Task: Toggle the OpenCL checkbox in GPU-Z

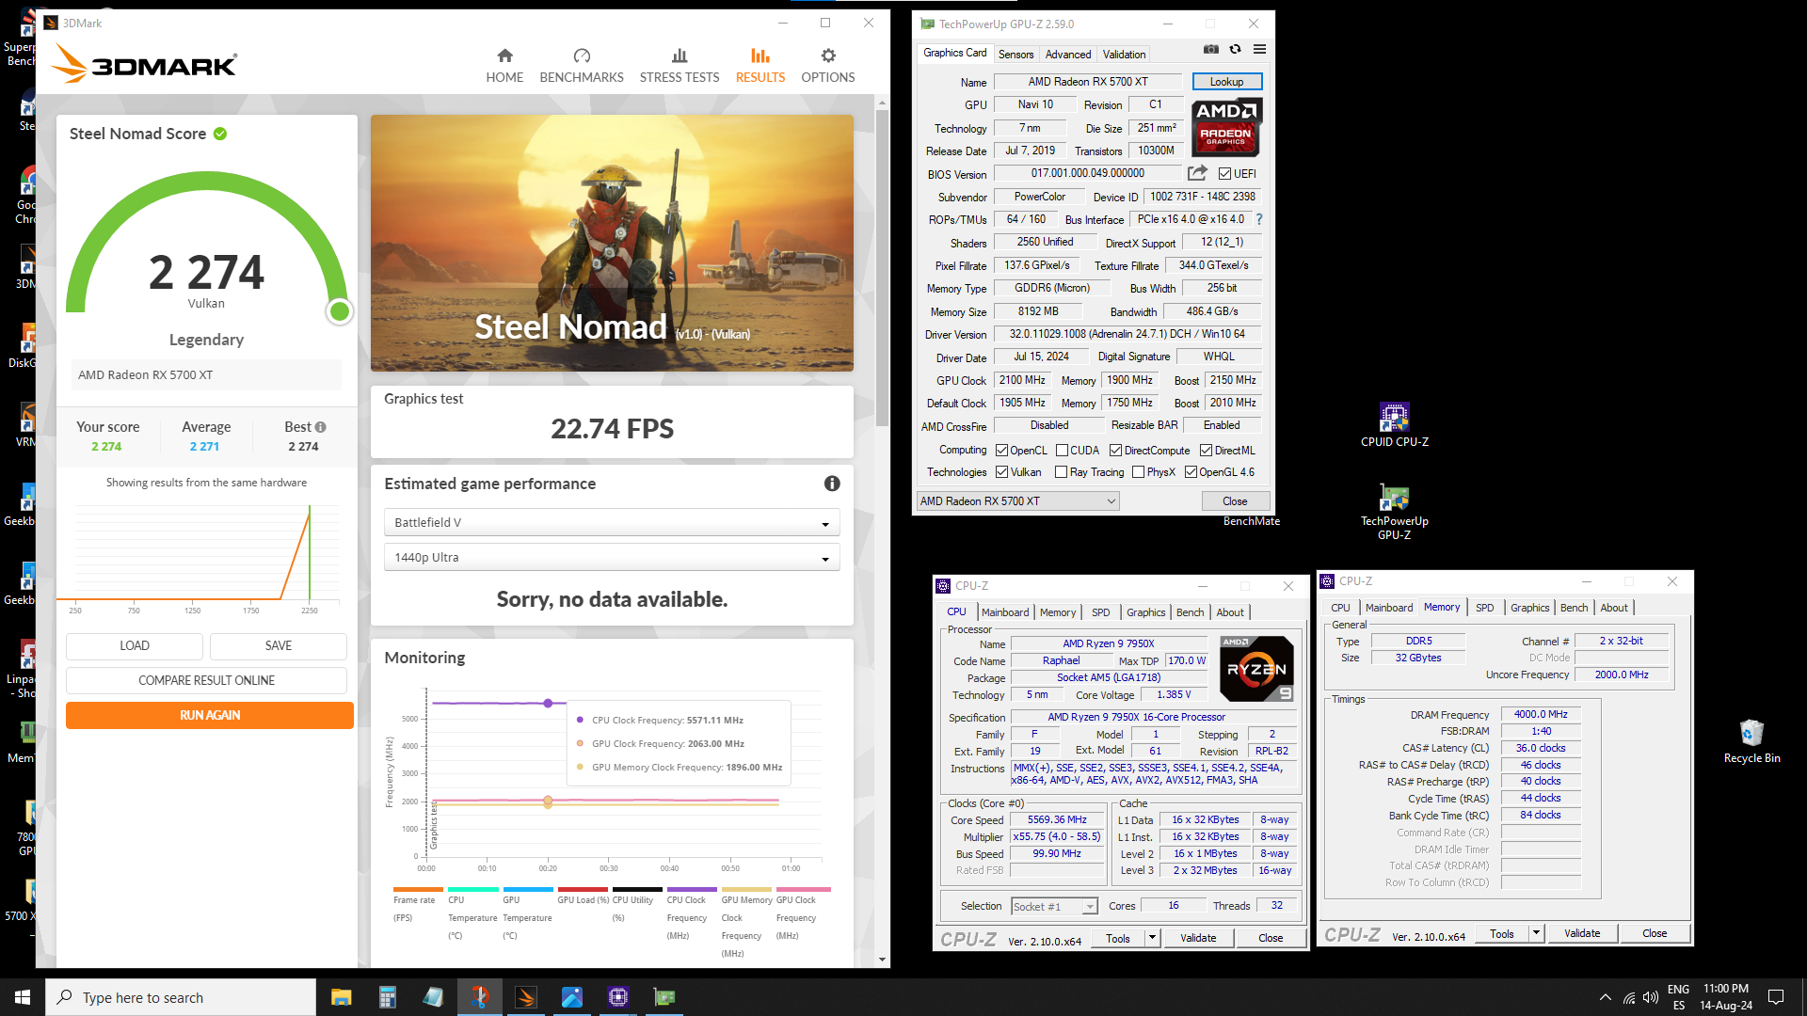Action: click(1002, 451)
